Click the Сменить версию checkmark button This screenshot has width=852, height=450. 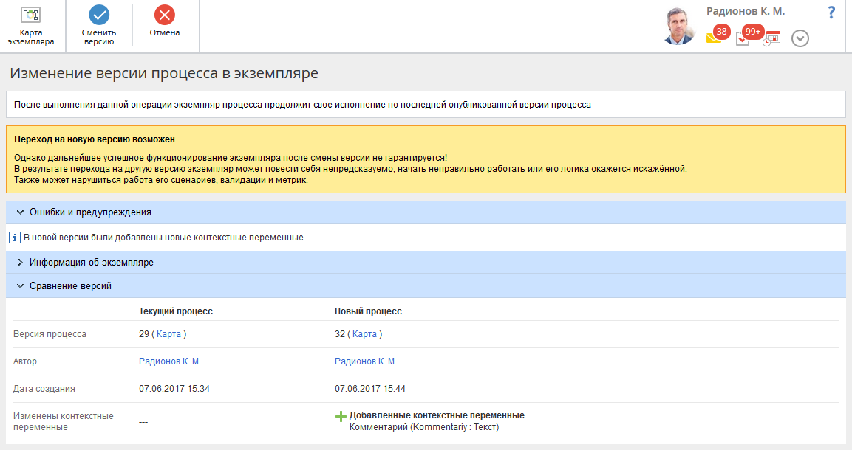point(98,26)
